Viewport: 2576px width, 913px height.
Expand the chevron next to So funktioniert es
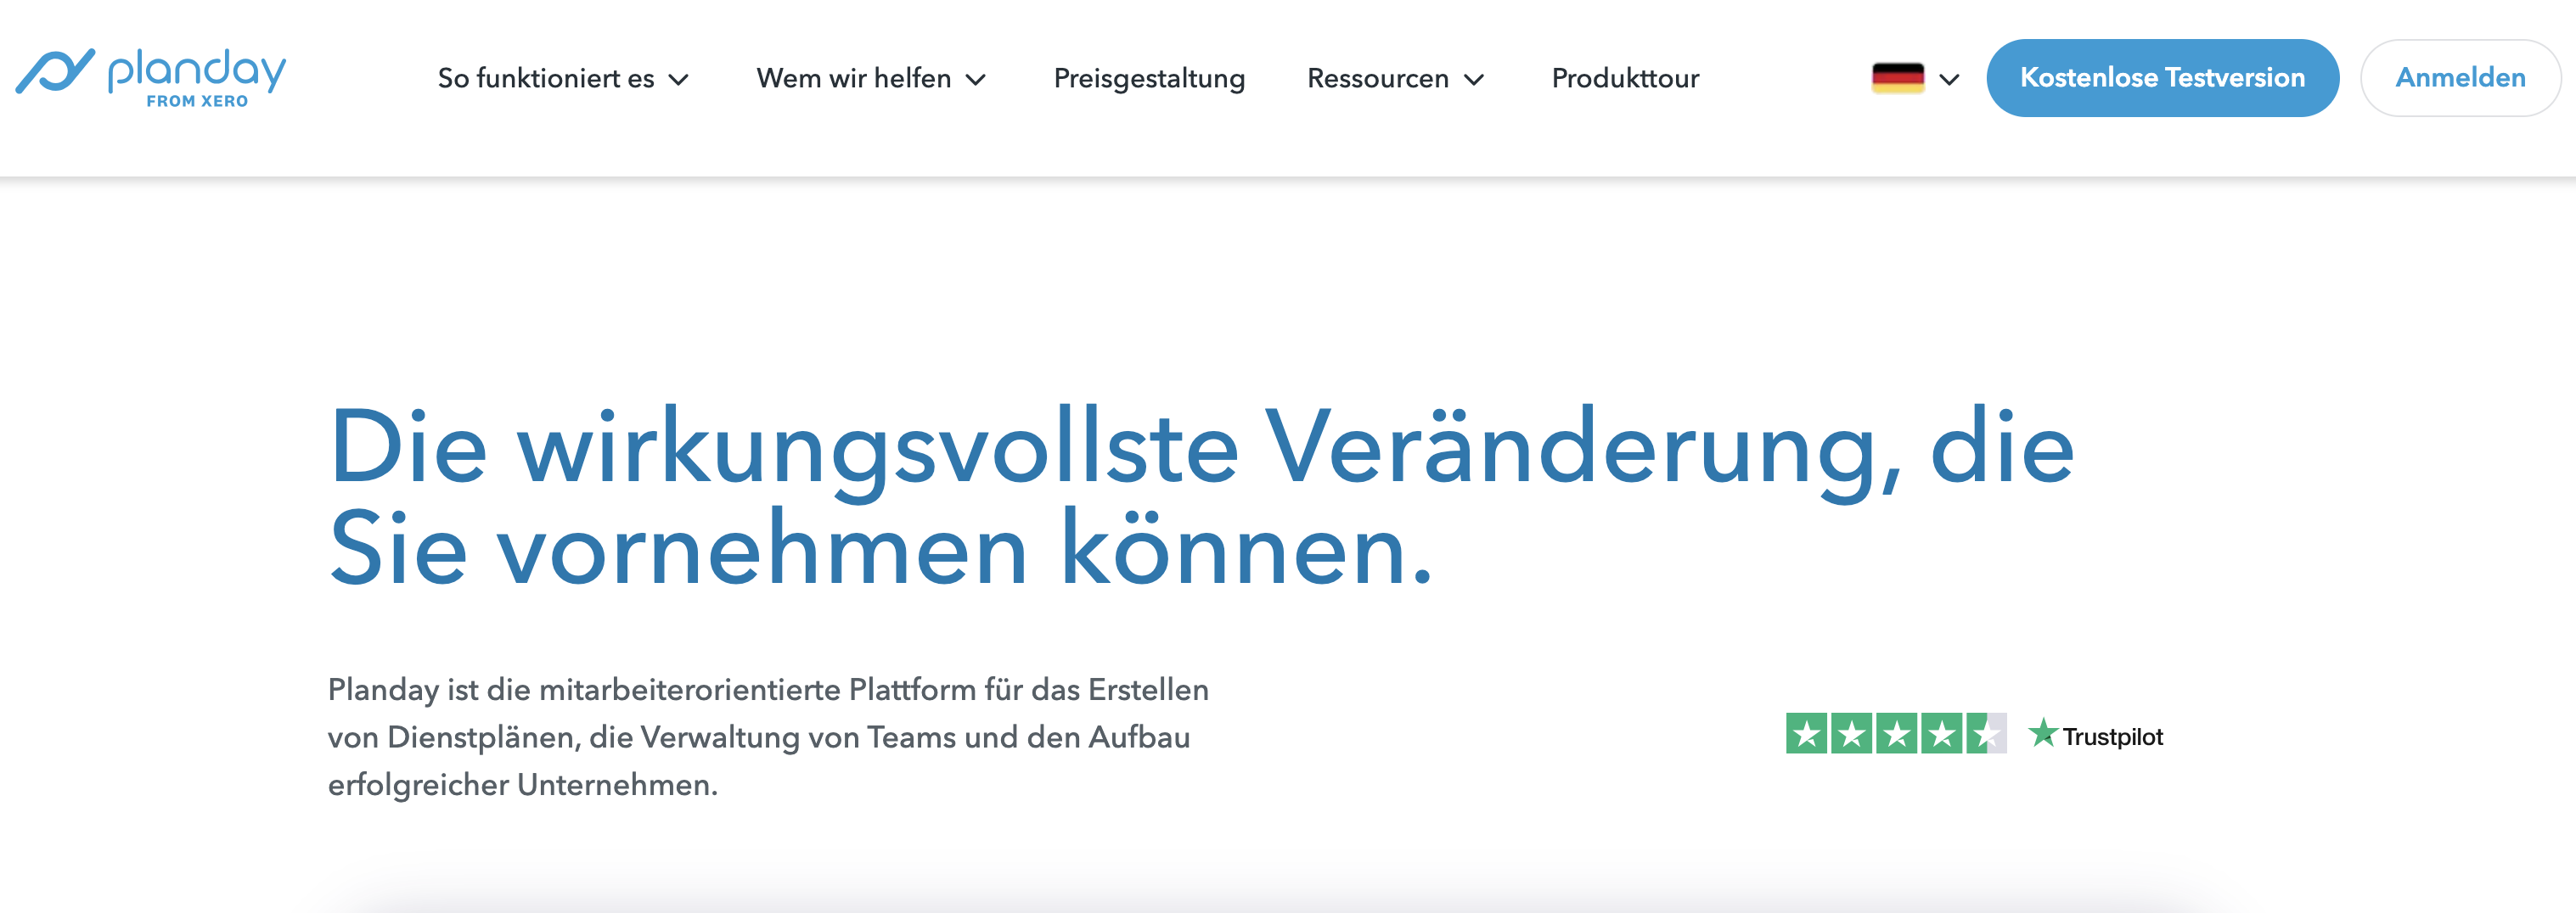[x=679, y=80]
